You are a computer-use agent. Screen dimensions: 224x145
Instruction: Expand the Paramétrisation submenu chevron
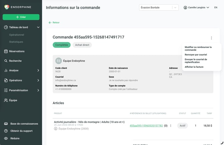pyautogui.click(x=38, y=90)
